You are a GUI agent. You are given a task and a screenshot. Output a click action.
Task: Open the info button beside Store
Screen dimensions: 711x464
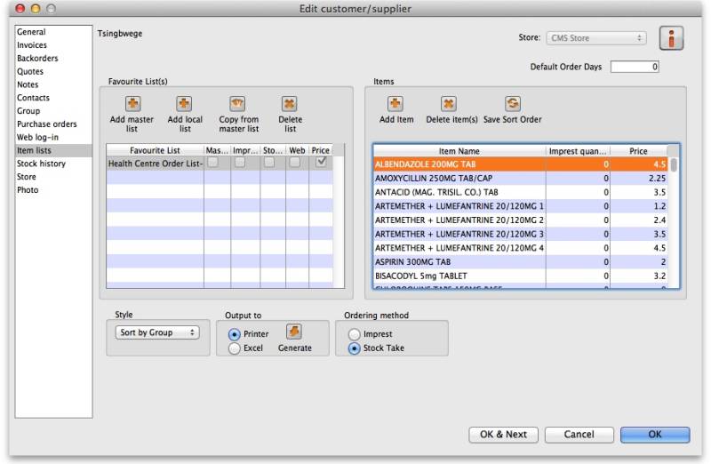coord(671,39)
